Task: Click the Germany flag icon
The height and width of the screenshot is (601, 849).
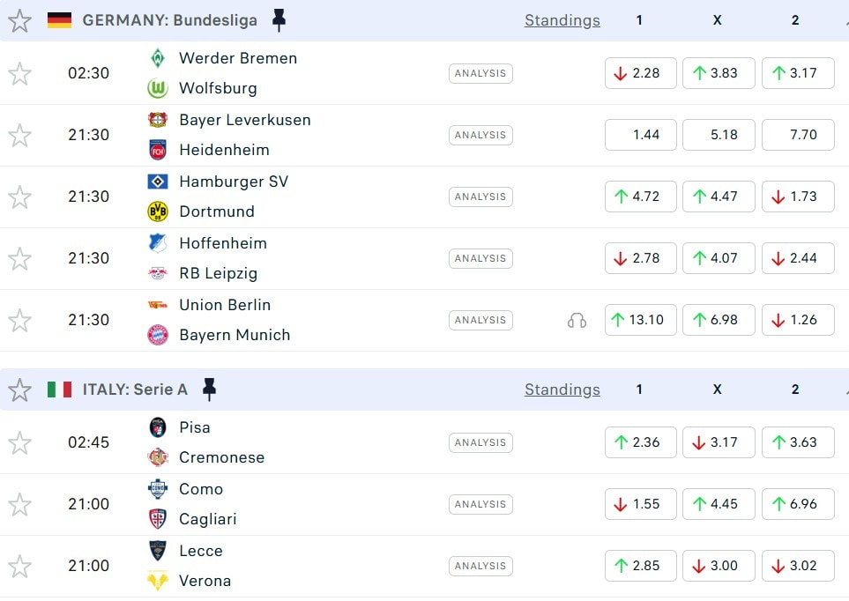Action: pyautogui.click(x=59, y=20)
